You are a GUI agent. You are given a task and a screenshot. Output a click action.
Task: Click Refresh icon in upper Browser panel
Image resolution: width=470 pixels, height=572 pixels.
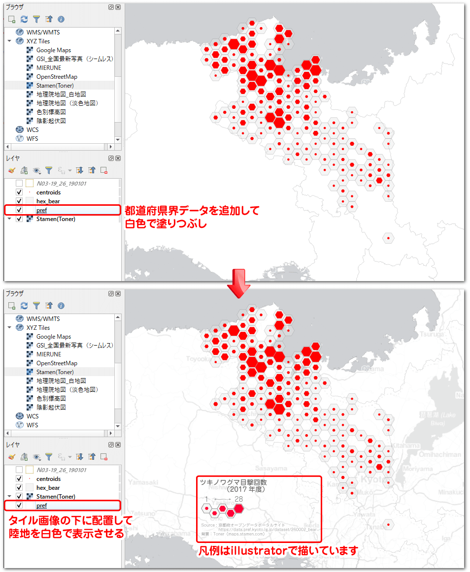tap(24, 19)
